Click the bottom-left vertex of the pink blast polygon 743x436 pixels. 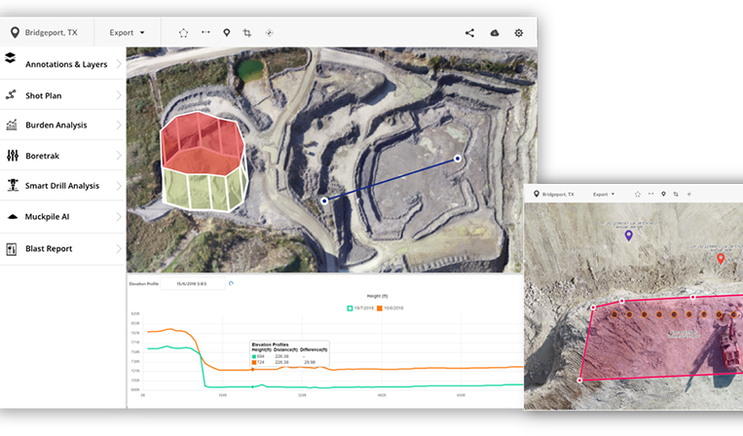tap(580, 381)
